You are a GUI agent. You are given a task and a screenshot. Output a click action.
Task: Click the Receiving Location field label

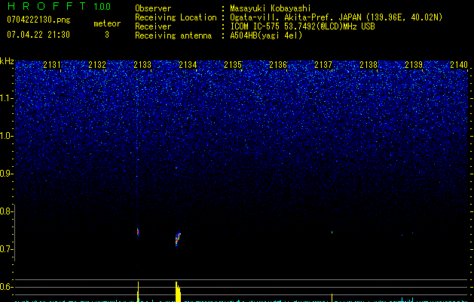point(176,17)
